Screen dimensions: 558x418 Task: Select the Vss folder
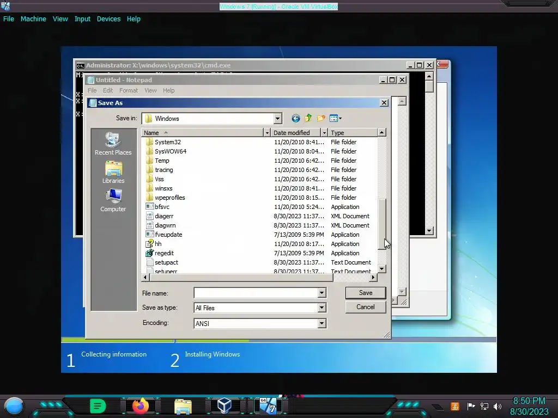[159, 179]
